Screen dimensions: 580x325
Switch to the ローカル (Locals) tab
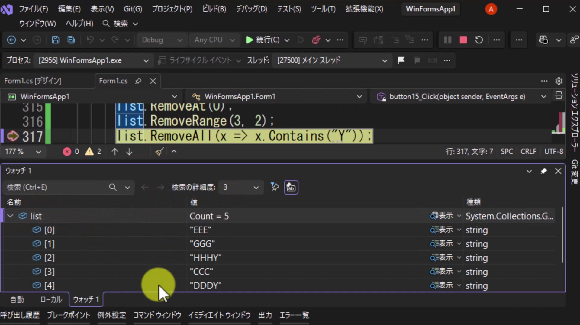pyautogui.click(x=51, y=299)
